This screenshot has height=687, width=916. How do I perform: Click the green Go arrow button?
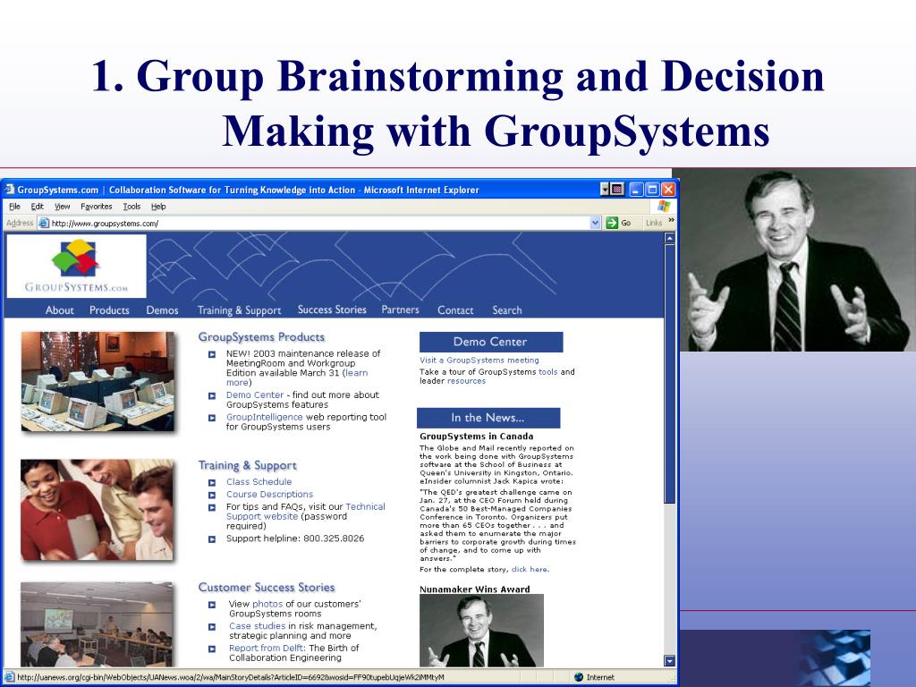click(x=612, y=223)
